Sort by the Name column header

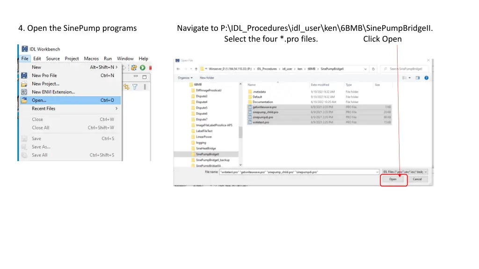(x=252, y=85)
